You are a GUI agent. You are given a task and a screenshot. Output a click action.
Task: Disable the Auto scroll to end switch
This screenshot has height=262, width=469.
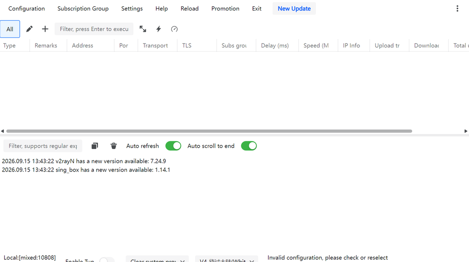pyautogui.click(x=249, y=146)
